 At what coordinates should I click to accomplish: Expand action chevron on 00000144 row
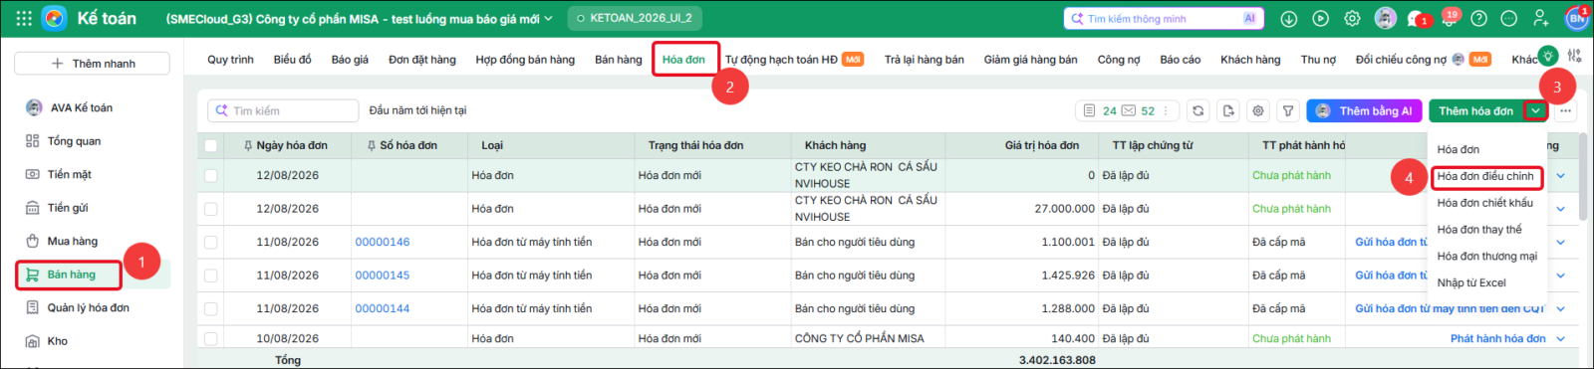click(x=1560, y=308)
